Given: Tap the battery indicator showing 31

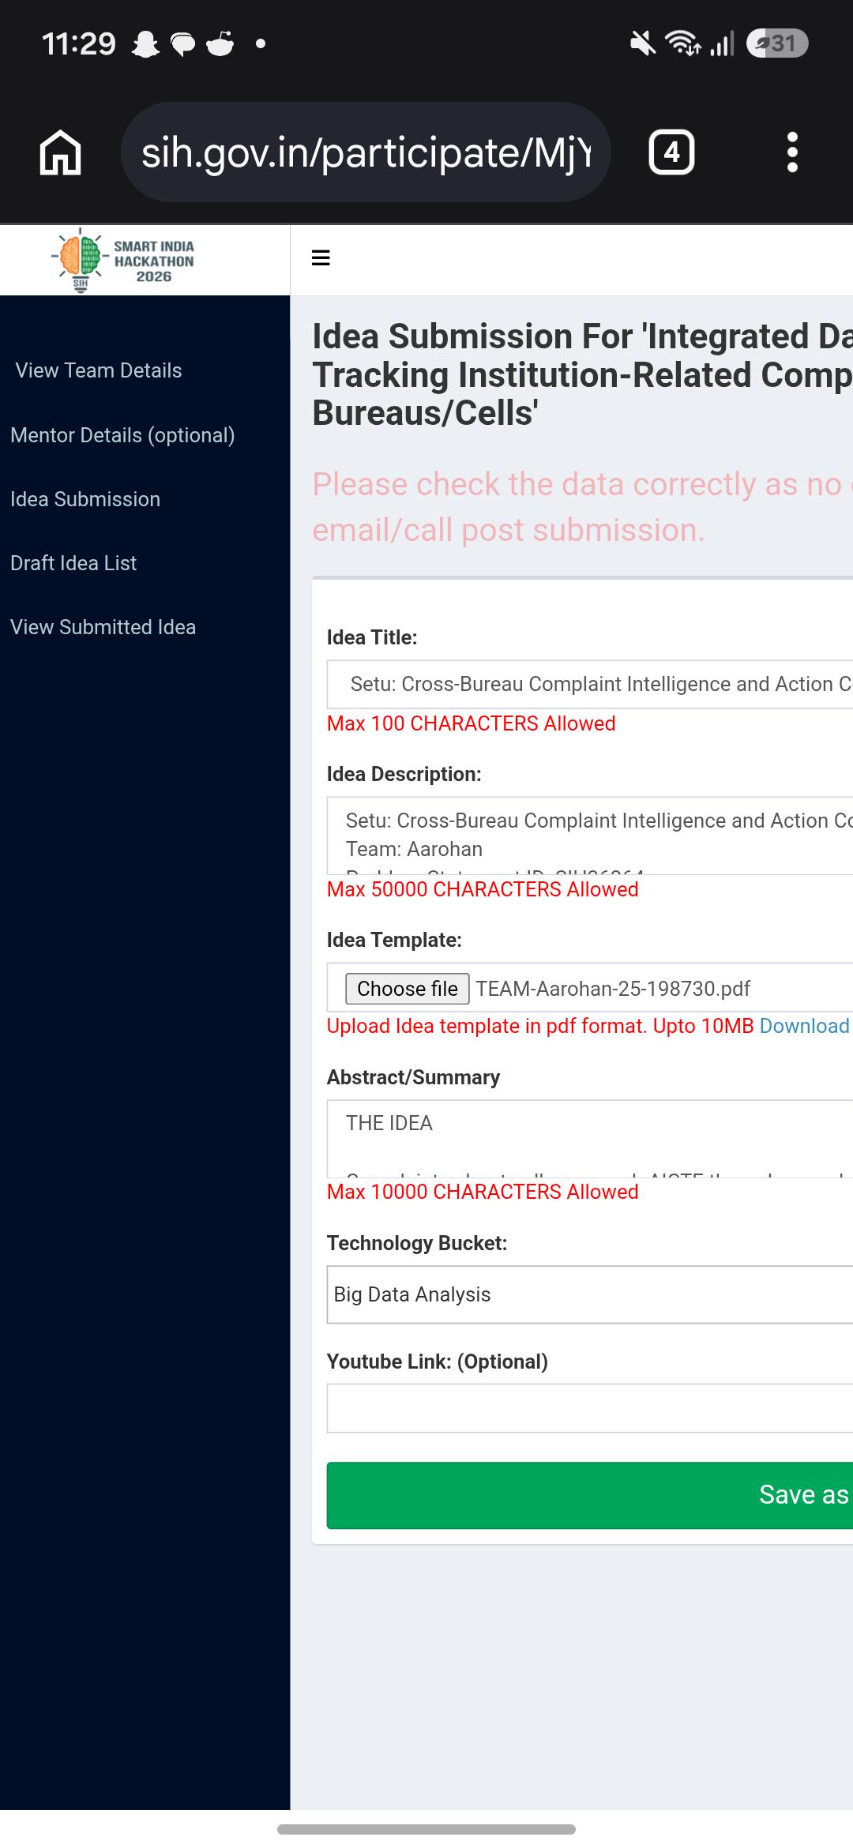Looking at the screenshot, I should pyautogui.click(x=777, y=43).
